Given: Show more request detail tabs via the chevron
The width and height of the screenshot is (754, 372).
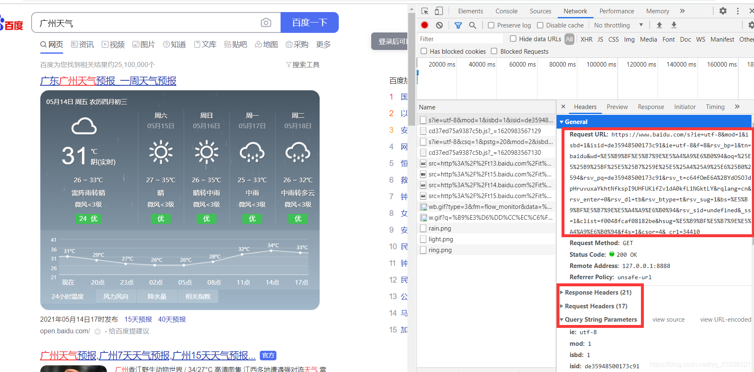Looking at the screenshot, I should [x=737, y=107].
